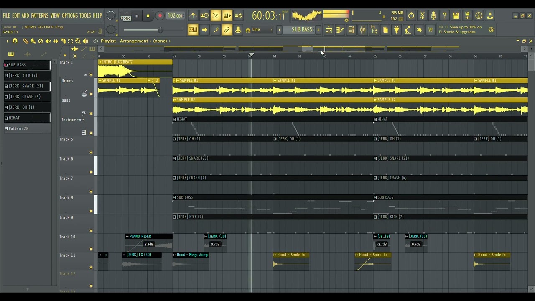Open the help question mark icon
This screenshot has height=301, width=535.
(445, 16)
